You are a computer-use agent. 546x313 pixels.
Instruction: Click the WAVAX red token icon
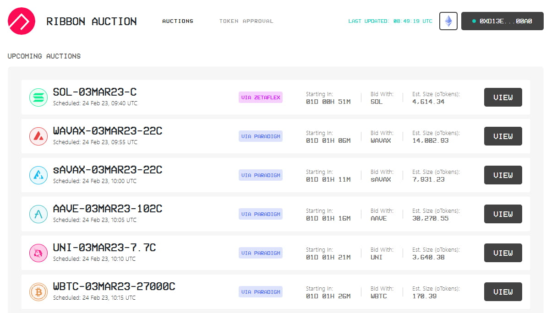tap(38, 136)
